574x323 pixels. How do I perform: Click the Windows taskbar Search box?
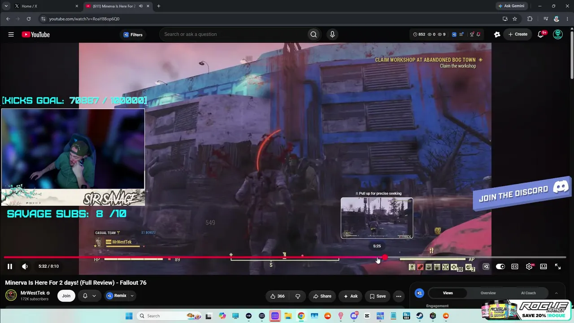(170, 316)
